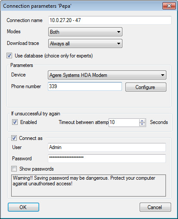Close the Connection parameters dialog
The height and width of the screenshot is (219, 178).
pos(169,6)
